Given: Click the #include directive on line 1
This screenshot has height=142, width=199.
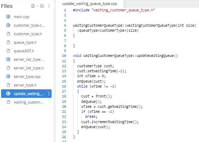Looking at the screenshot, I should pyautogui.click(x=81, y=10).
